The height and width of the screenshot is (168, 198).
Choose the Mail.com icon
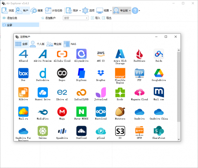[x=159, y=92]
